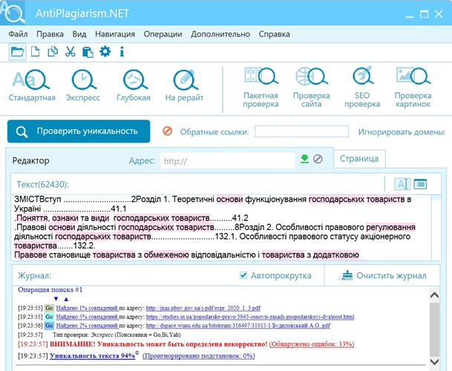Switch to text cursor editor mode icon

[402, 184]
